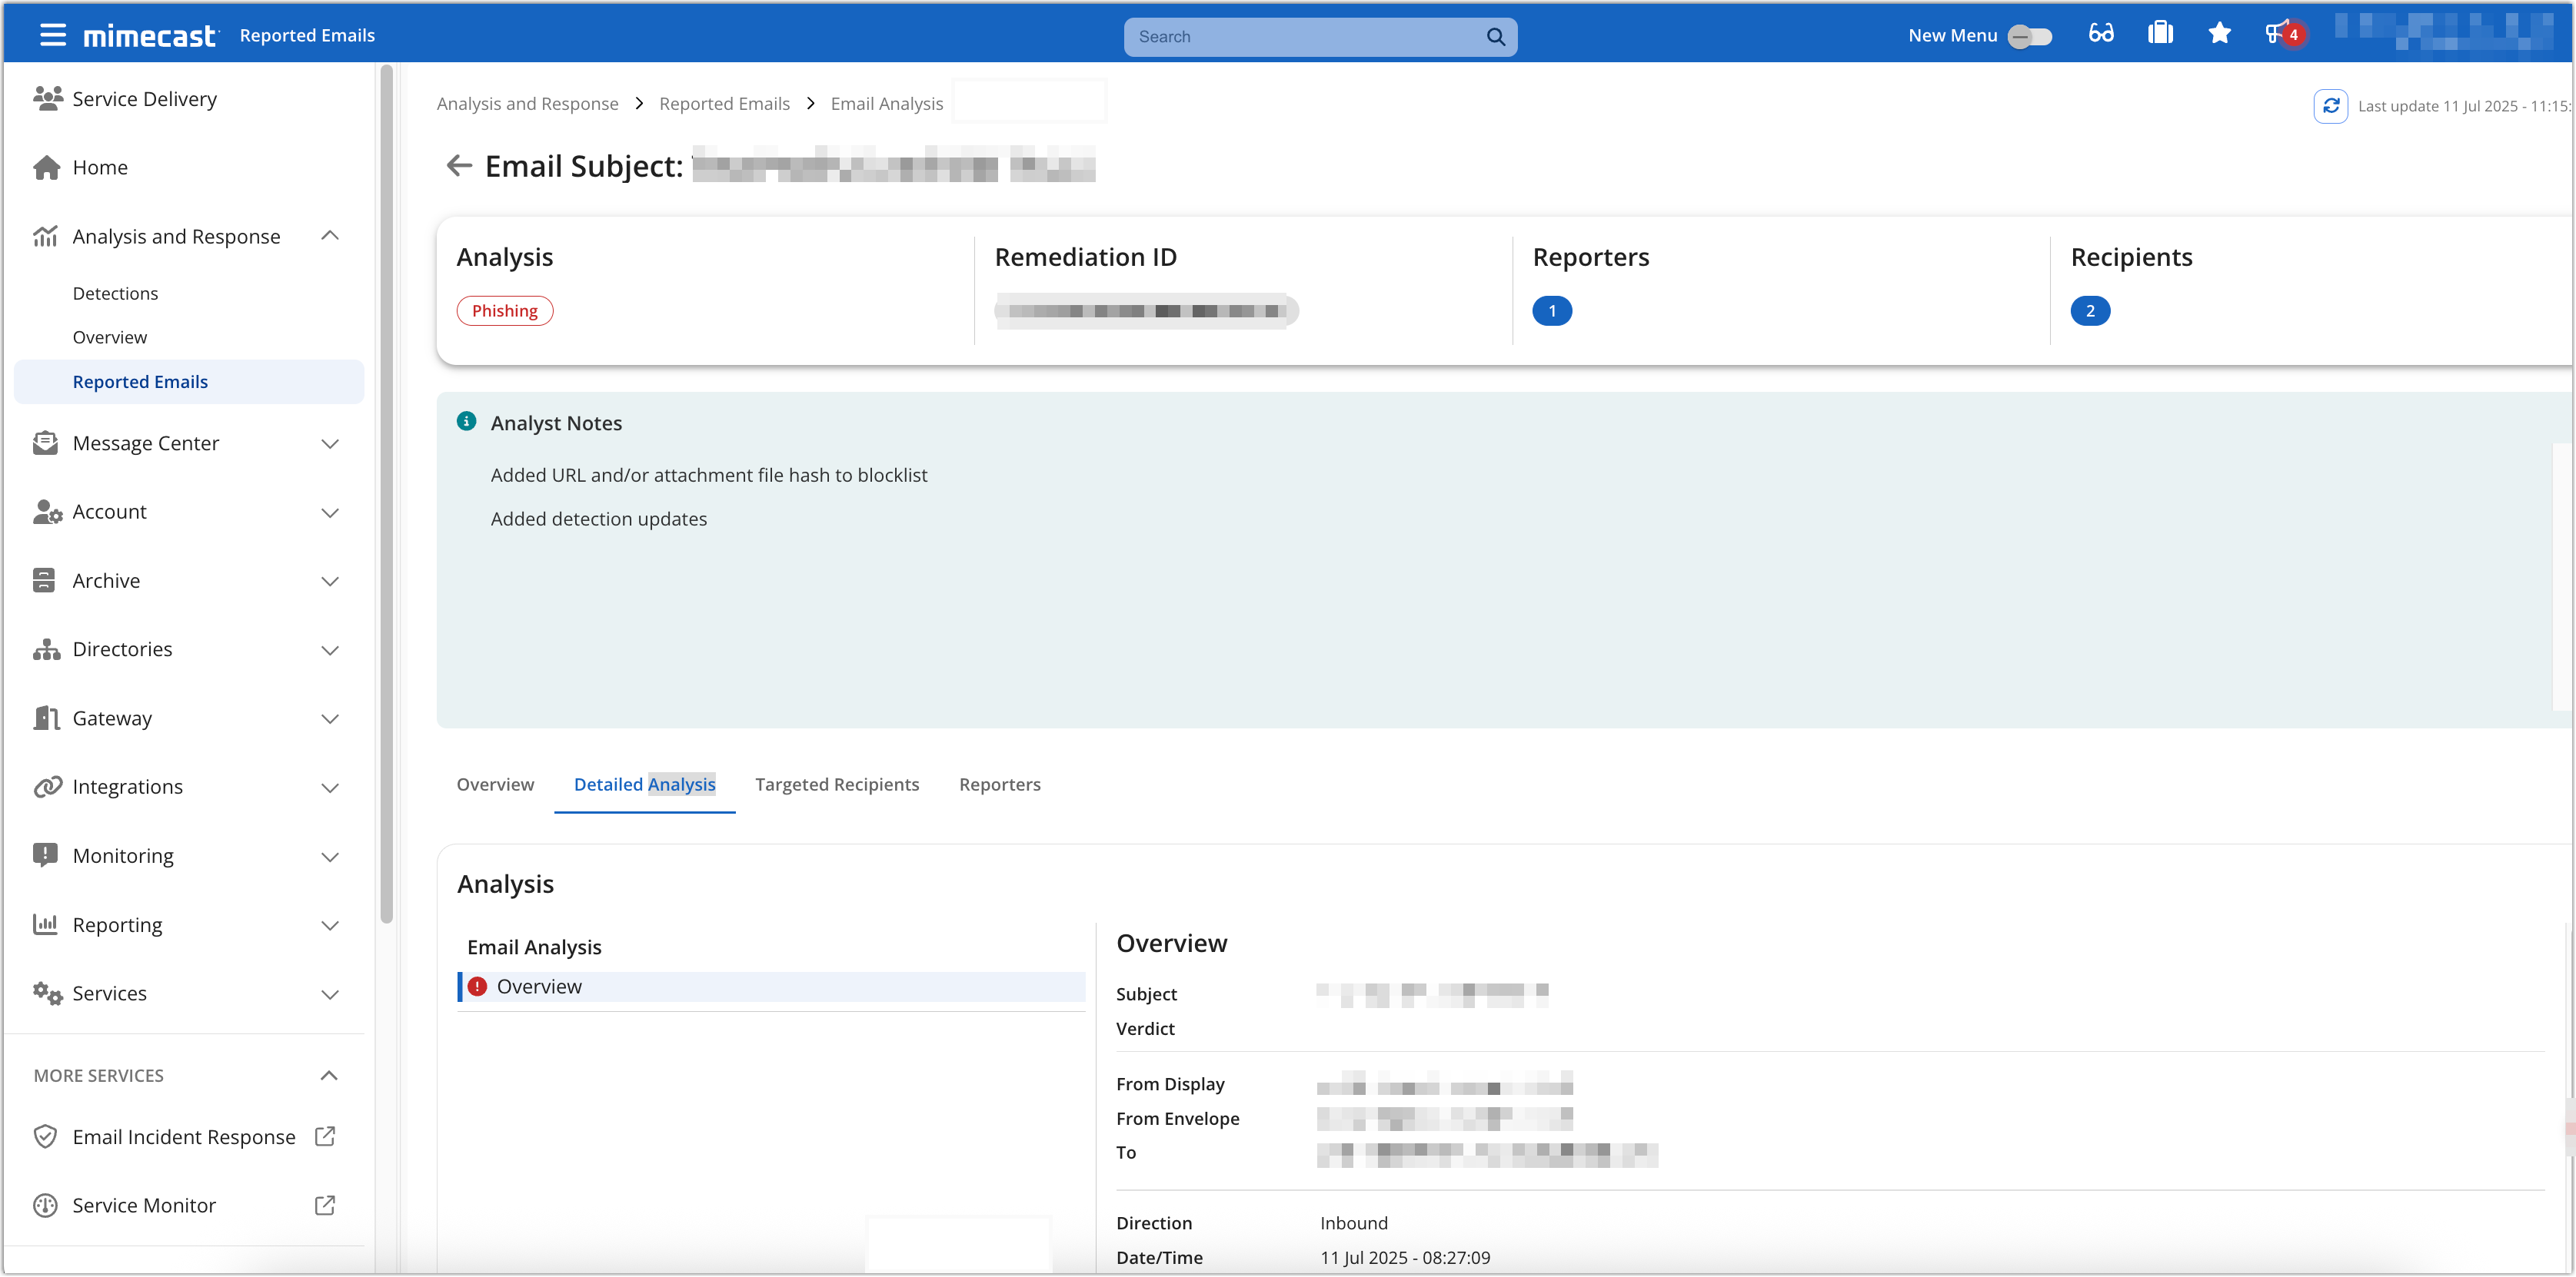Refresh data with the circular refresh icon
This screenshot has height=1277, width=2576.
coord(2332,105)
